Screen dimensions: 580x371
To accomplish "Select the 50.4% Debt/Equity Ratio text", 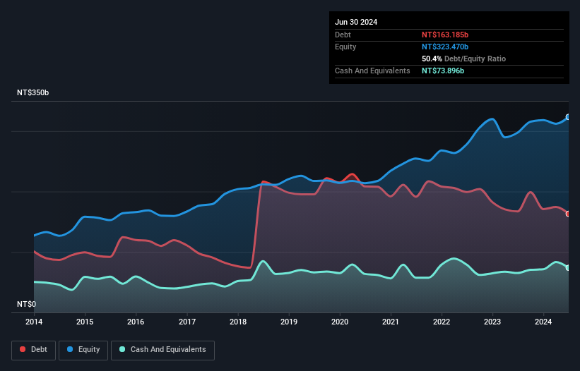I will (463, 59).
